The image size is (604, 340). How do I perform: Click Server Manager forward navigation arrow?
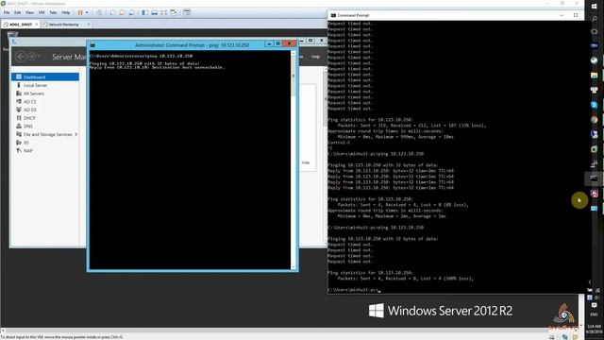tap(31, 57)
